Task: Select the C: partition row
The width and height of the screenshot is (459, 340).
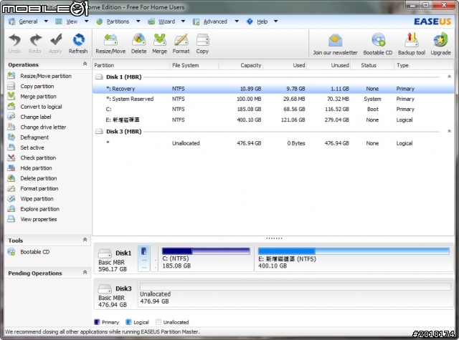Action: (273, 110)
